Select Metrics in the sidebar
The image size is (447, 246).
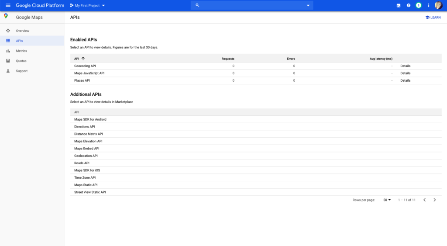point(21,51)
